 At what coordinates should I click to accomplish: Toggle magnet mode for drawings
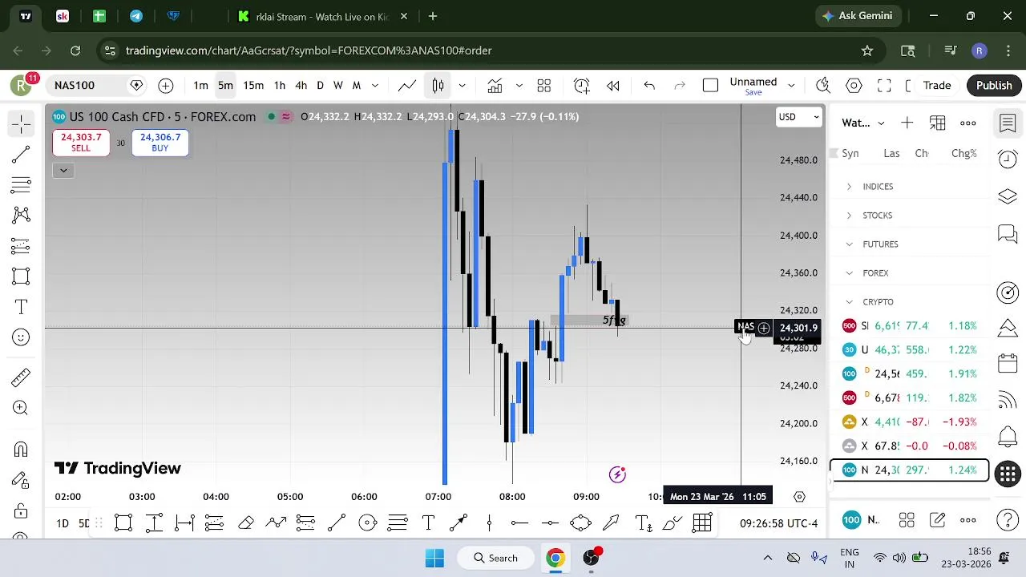(22, 450)
